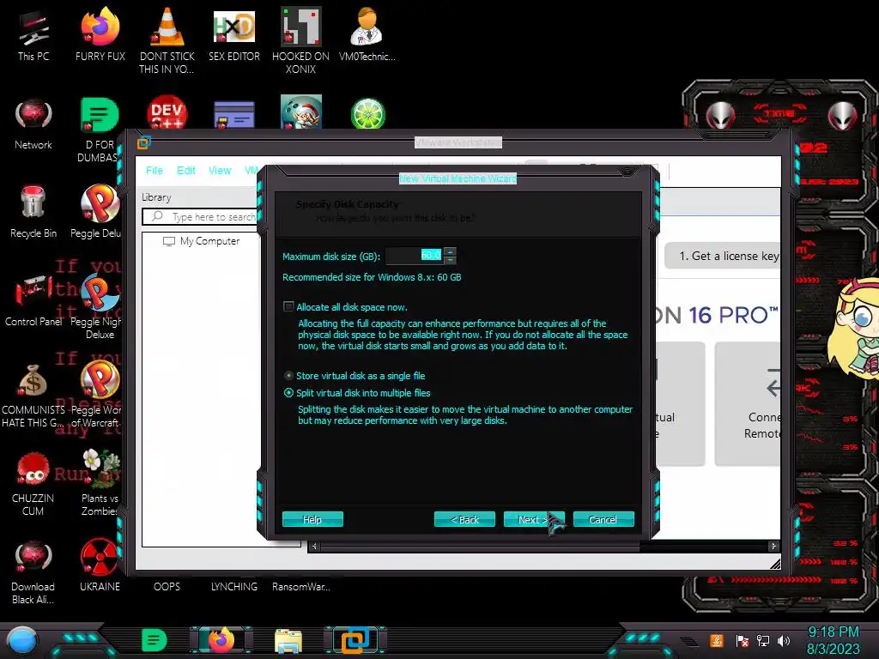This screenshot has height=659, width=879.
Task: Open the Control Panel desktop icon
Action: click(x=33, y=300)
